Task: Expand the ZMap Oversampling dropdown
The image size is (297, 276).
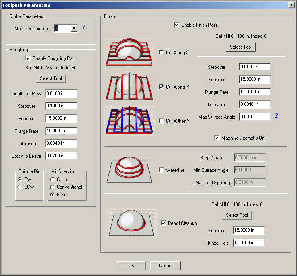Action: click(x=74, y=29)
